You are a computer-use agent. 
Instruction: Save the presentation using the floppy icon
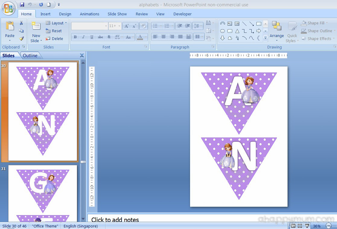[22, 5]
